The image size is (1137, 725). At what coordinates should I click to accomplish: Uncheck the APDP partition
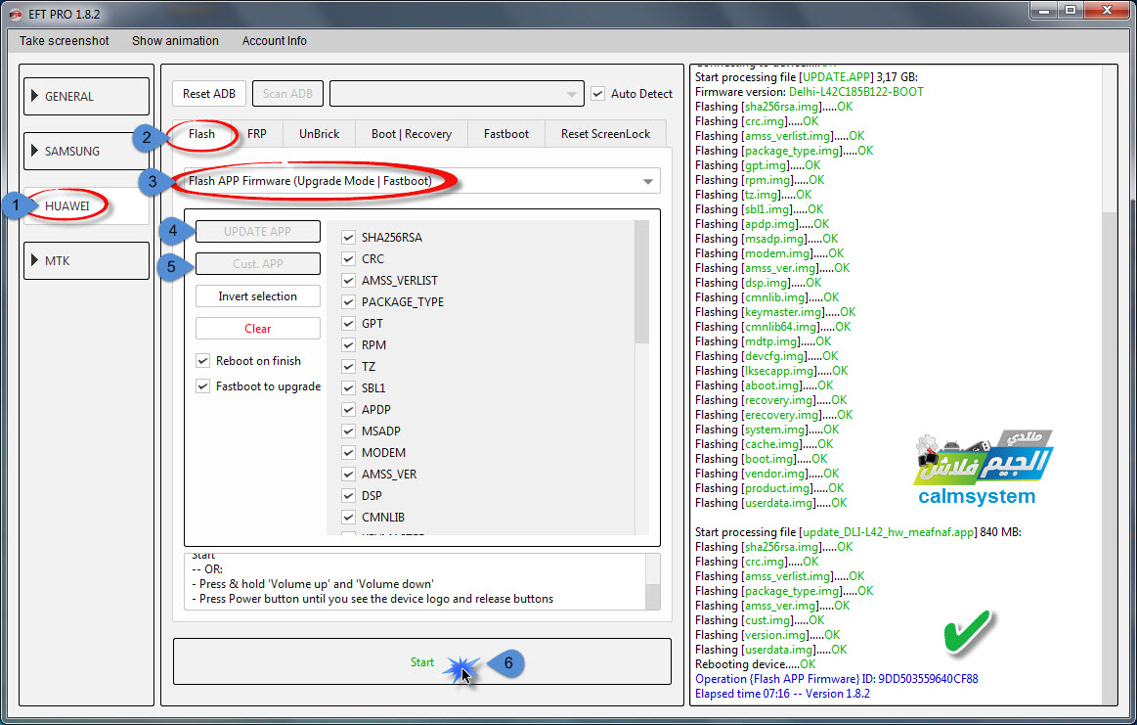[x=348, y=409]
